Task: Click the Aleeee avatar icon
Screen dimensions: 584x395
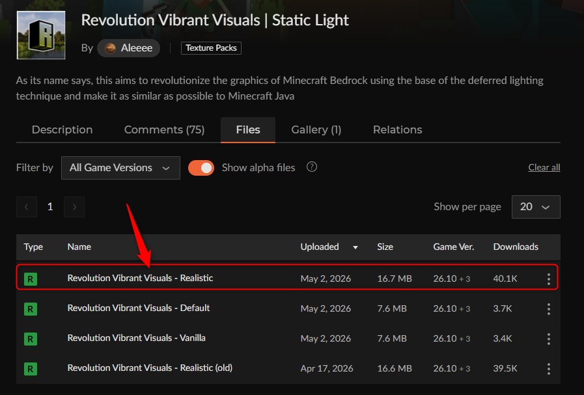Action: [110, 48]
